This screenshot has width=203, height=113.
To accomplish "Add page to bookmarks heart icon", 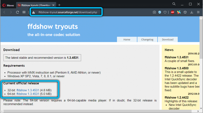I will click(165, 12).
